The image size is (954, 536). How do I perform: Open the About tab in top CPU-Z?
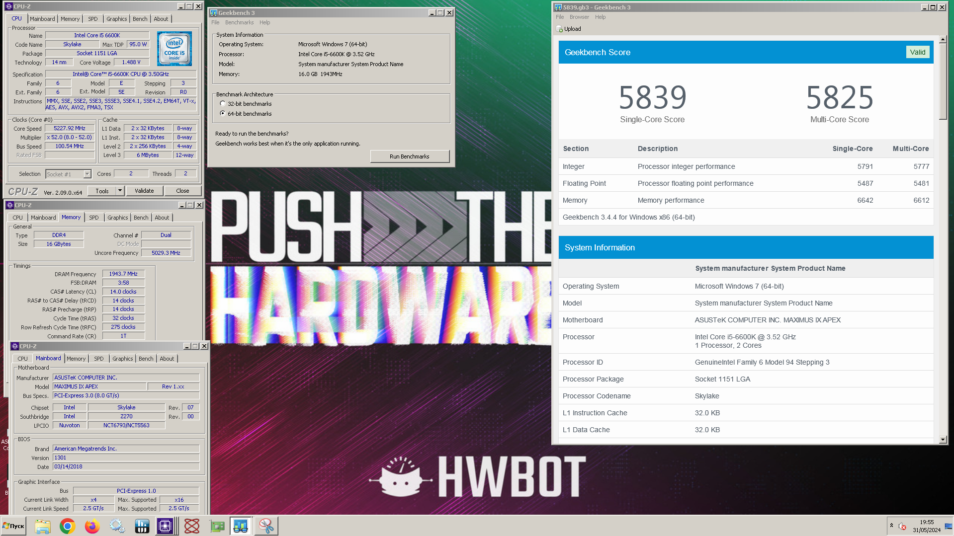(161, 19)
